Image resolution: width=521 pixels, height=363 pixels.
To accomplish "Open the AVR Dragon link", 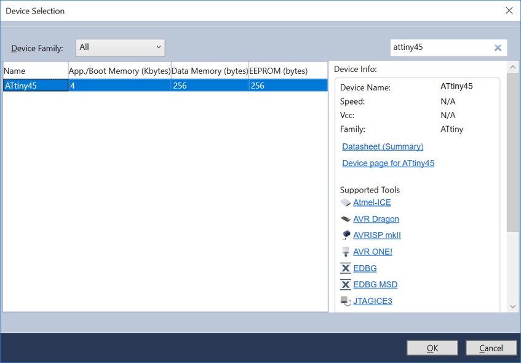I will pyautogui.click(x=376, y=219).
